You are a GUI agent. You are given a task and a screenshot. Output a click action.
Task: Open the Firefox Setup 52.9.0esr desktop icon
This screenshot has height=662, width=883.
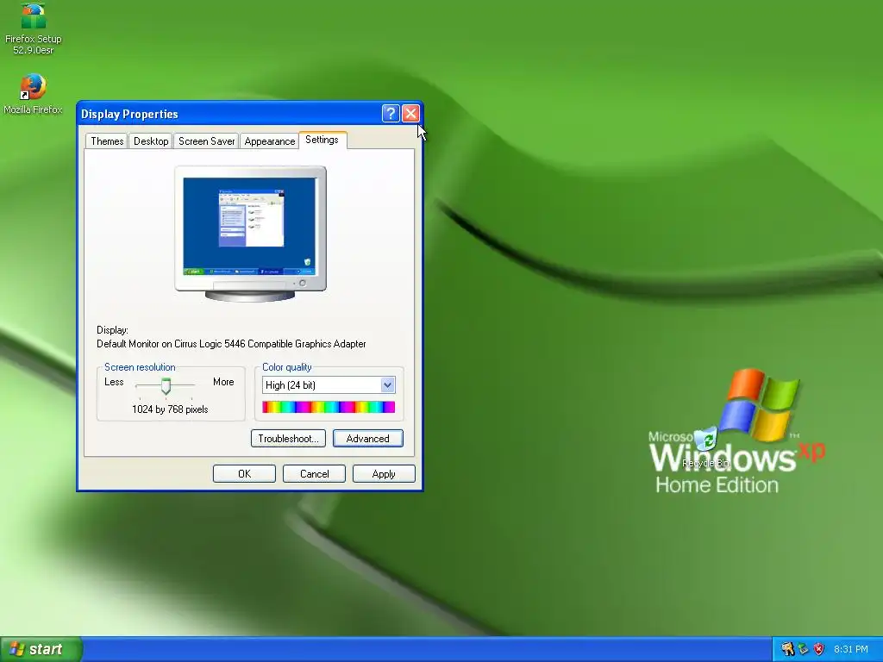(34, 28)
